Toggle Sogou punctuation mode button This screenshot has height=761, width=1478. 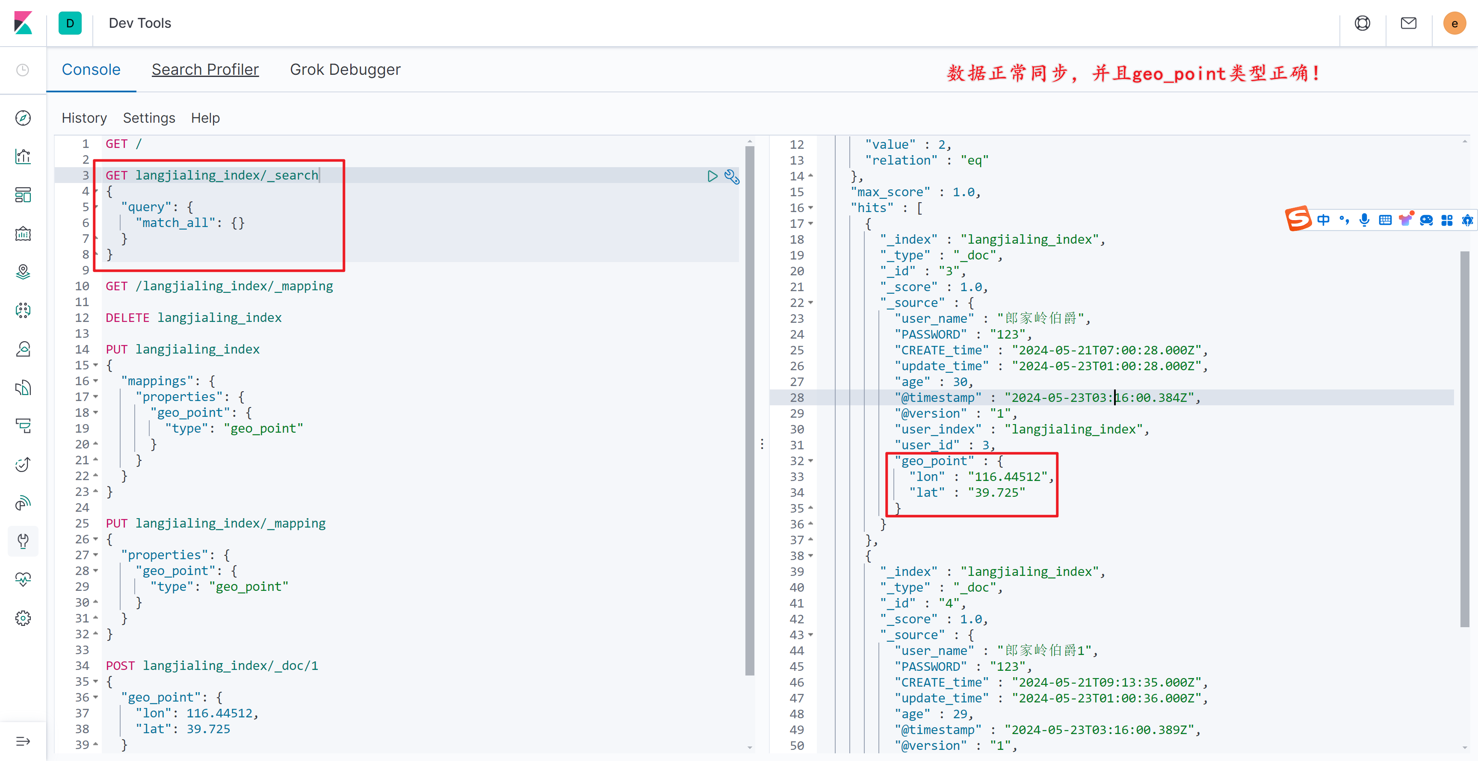pos(1344,220)
